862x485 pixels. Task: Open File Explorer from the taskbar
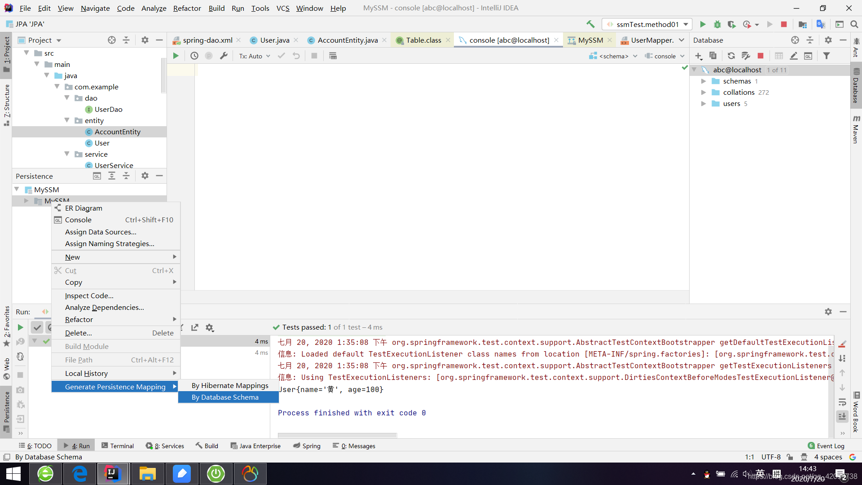point(147,474)
